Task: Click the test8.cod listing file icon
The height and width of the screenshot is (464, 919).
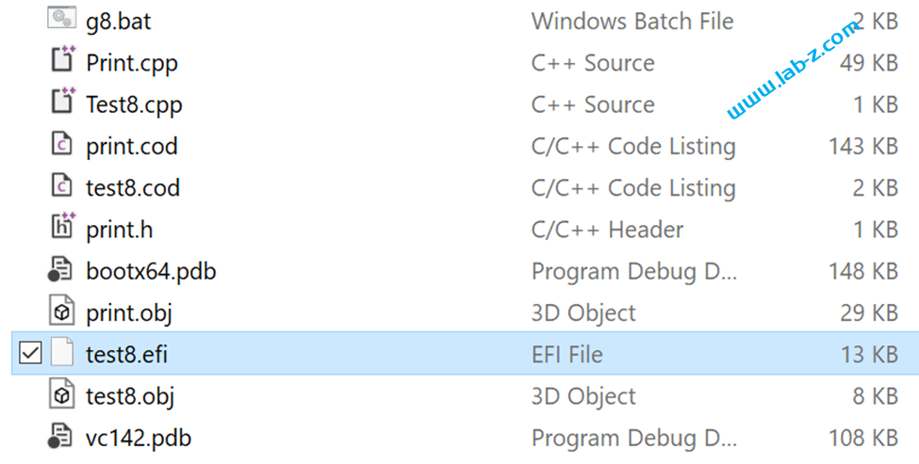Action: pyautogui.click(x=61, y=185)
